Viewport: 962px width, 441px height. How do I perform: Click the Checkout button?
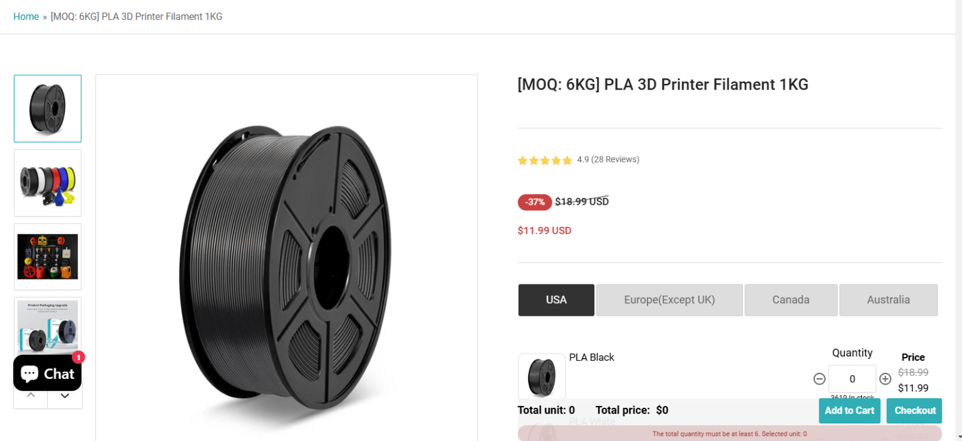point(914,410)
